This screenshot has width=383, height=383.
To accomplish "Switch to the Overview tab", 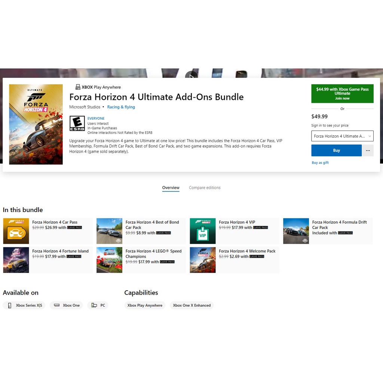I will point(171,188).
